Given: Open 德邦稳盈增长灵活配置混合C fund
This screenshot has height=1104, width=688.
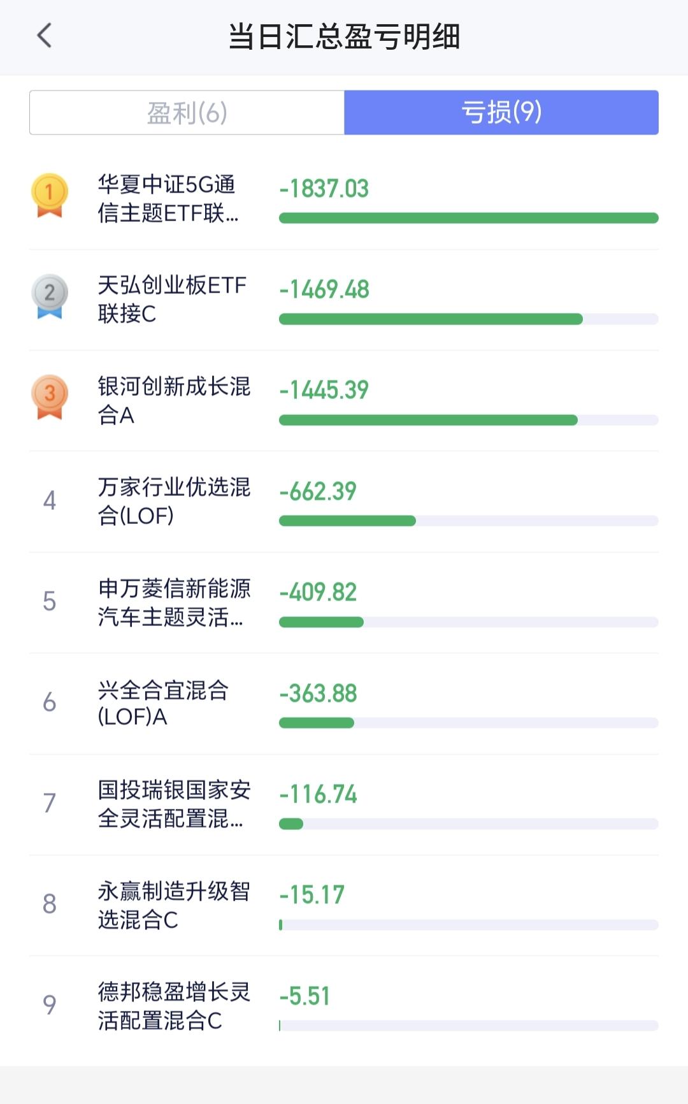Looking at the screenshot, I should (173, 1006).
